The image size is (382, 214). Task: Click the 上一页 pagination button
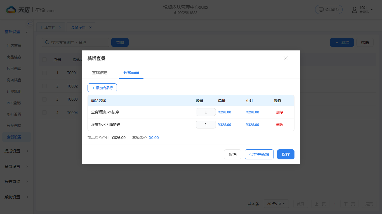point(320,204)
